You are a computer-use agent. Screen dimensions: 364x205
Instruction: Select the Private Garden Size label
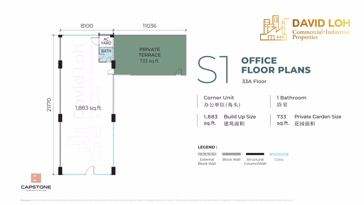[x=317, y=117]
